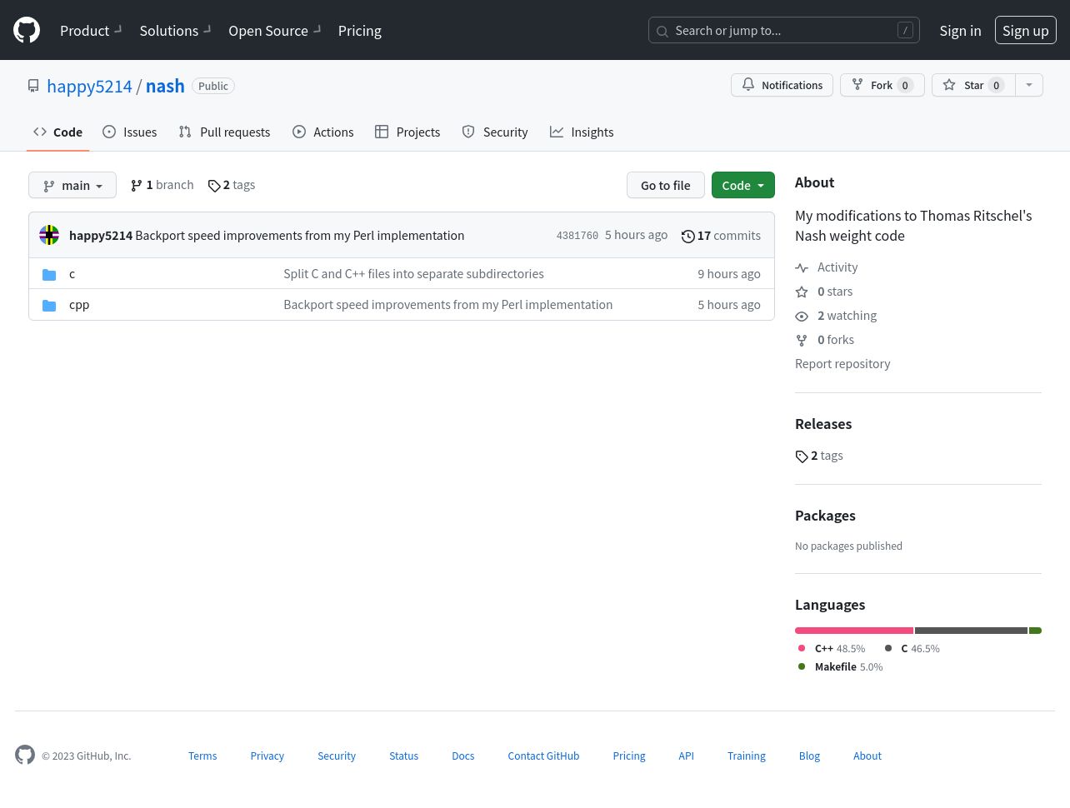Expand the Product menu

pos(91,30)
